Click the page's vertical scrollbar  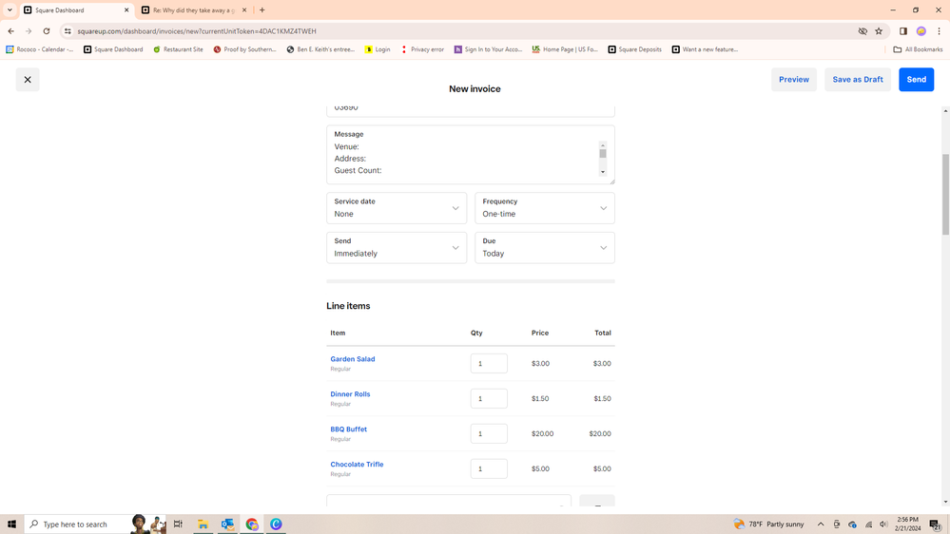[x=944, y=194]
